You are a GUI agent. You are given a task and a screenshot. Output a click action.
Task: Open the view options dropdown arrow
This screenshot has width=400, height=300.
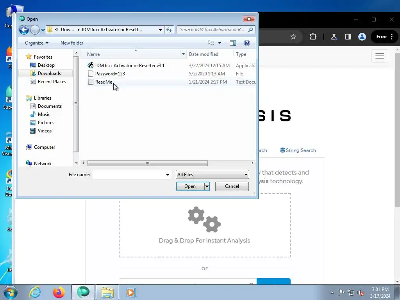[220, 43]
